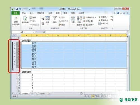140x105 pixels.
Task: Expand the Name Box dropdown arrow
Action: click(x=33, y=32)
